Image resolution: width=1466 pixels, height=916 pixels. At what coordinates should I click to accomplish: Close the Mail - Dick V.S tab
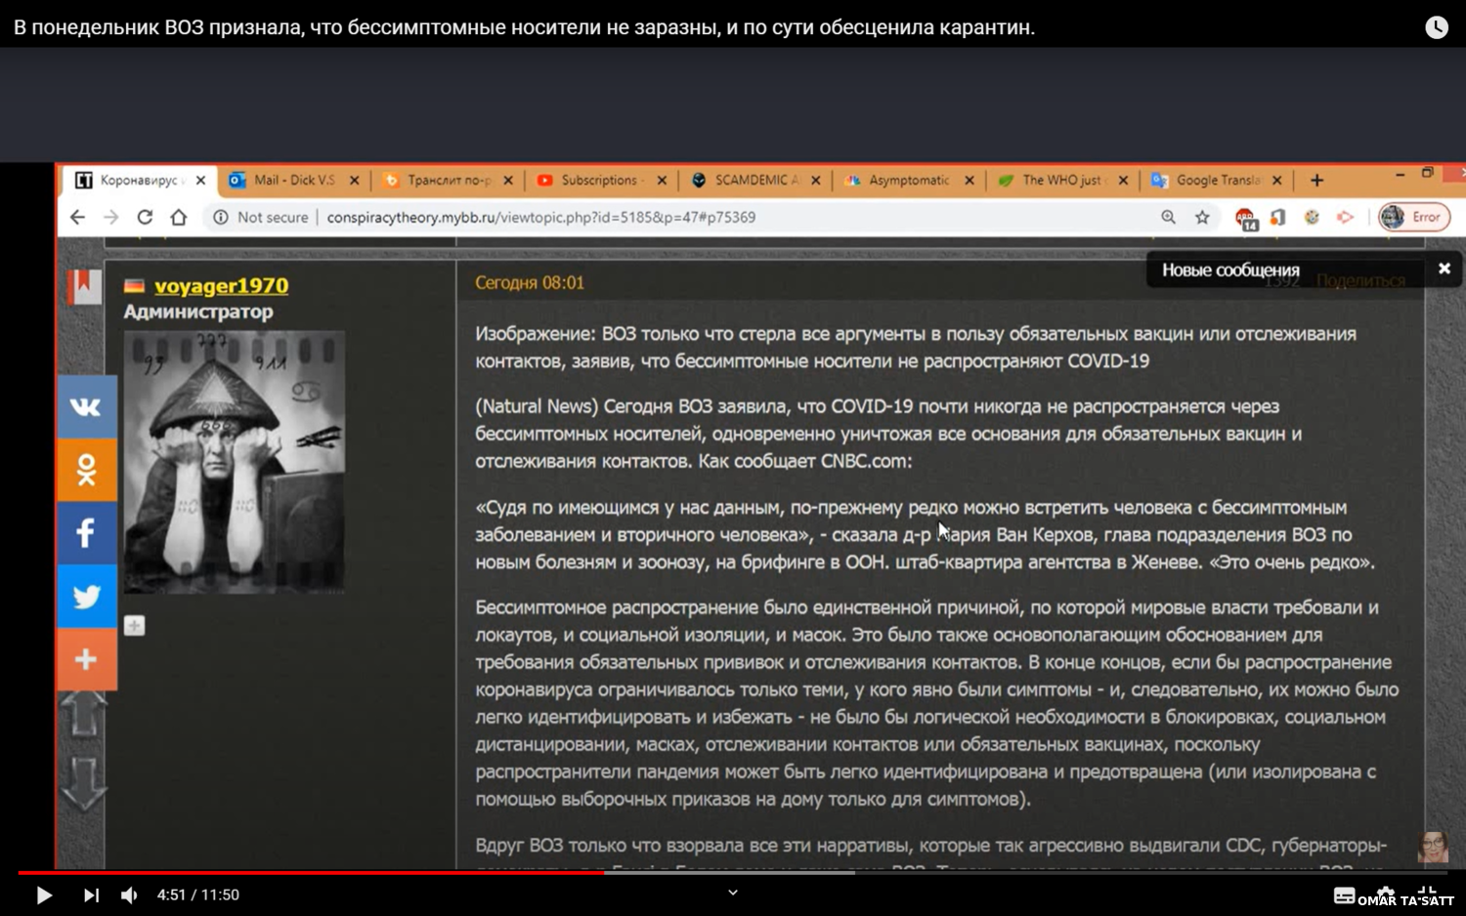(x=354, y=180)
